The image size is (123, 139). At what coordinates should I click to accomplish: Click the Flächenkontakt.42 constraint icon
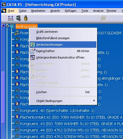(17, 117)
